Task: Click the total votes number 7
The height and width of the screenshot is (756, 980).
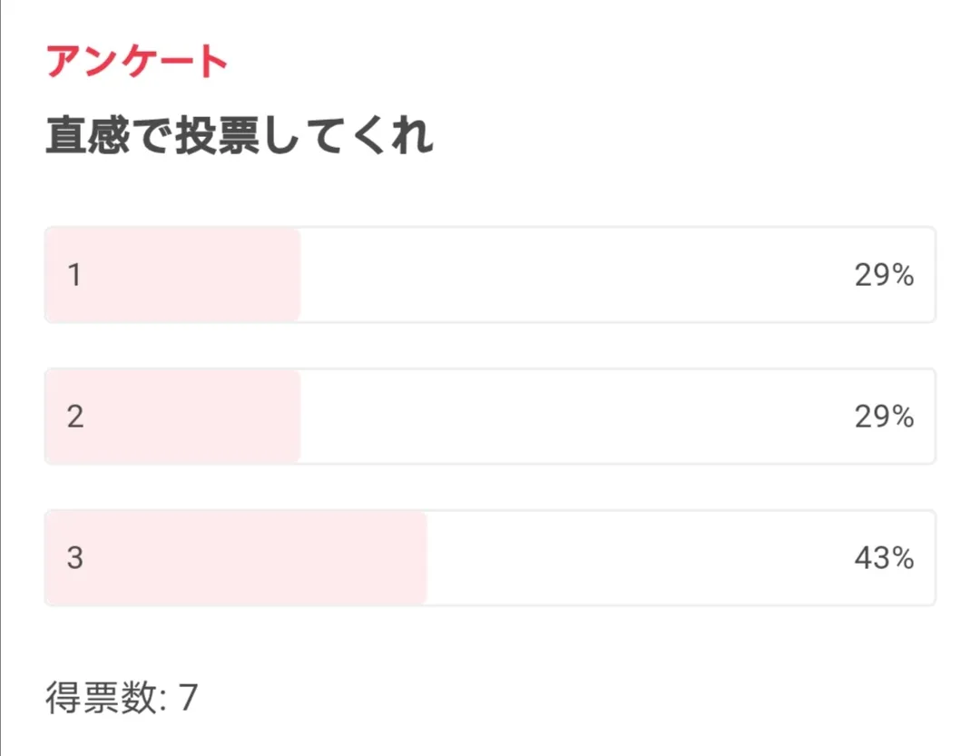Action: click(188, 699)
